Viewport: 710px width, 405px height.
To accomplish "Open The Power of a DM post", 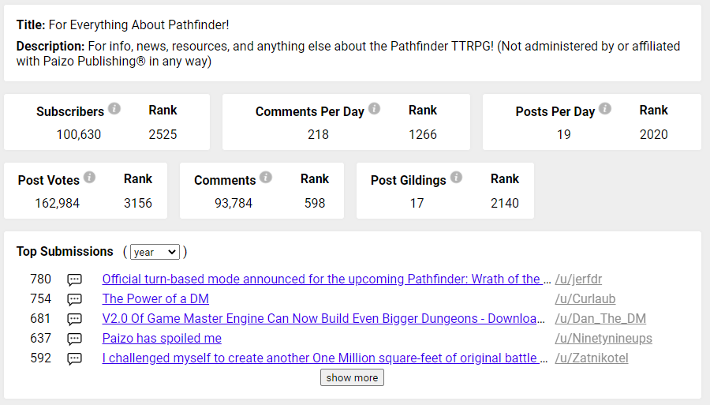I will (x=155, y=299).
